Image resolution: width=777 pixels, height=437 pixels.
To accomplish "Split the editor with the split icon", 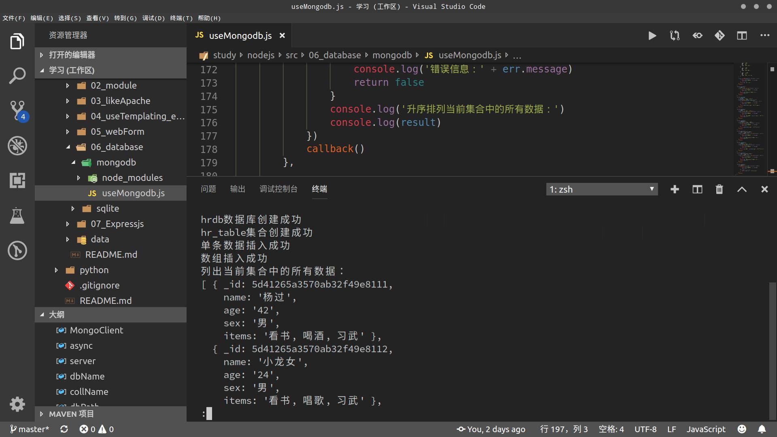I will (742, 36).
